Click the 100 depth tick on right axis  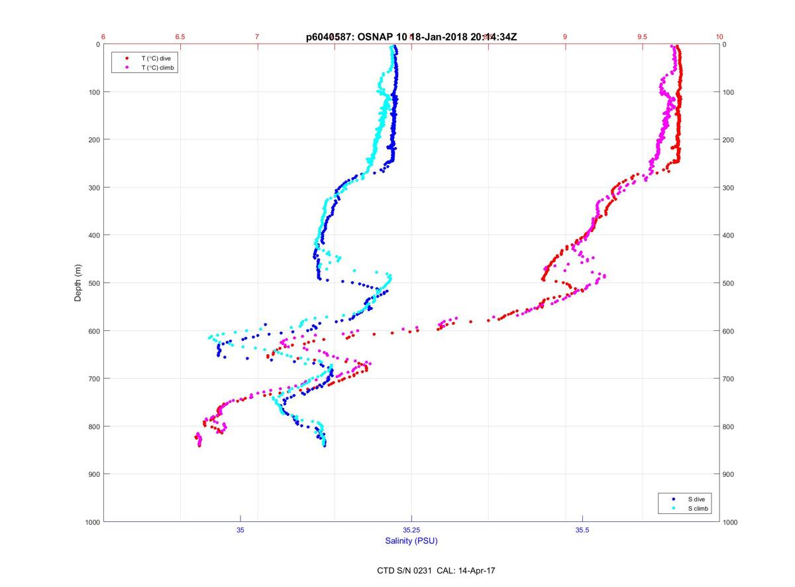(728, 92)
